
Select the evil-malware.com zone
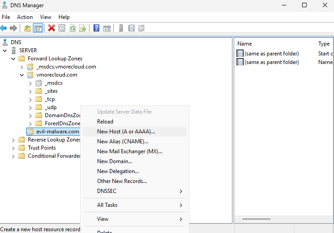pyautogui.click(x=58, y=132)
